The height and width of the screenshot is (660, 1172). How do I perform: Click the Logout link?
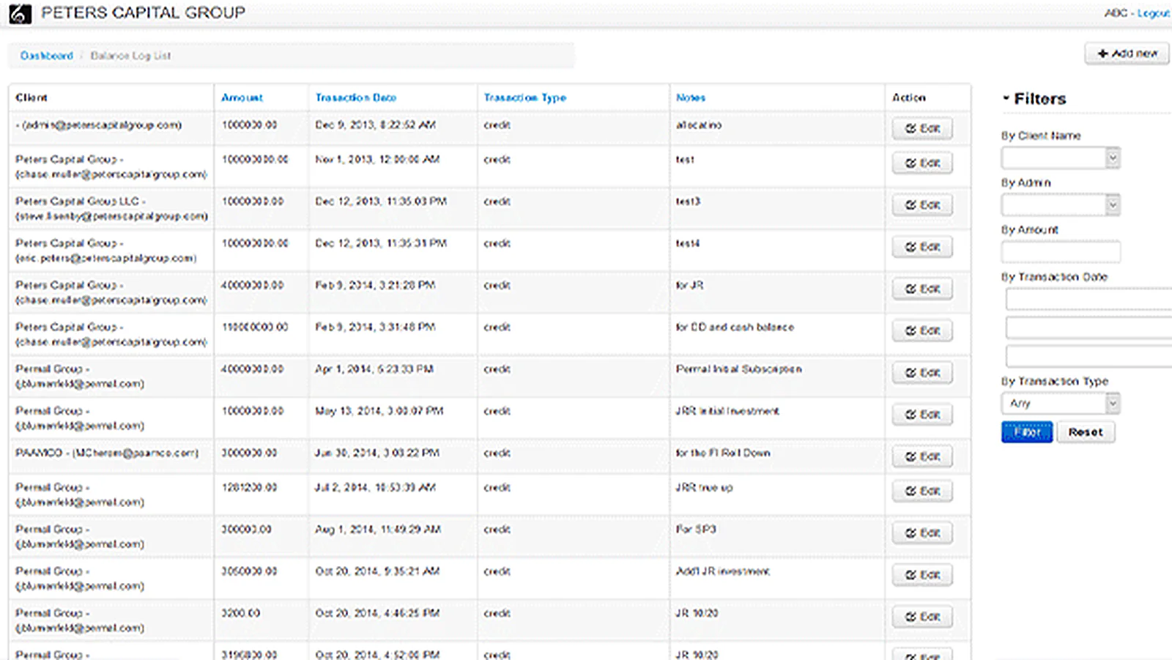pos(1153,13)
